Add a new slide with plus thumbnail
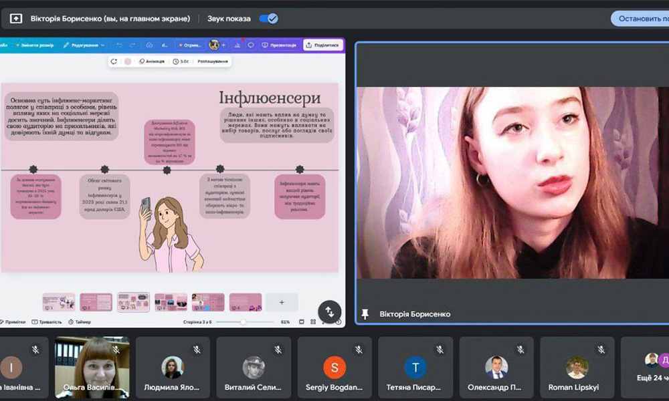 (282, 302)
